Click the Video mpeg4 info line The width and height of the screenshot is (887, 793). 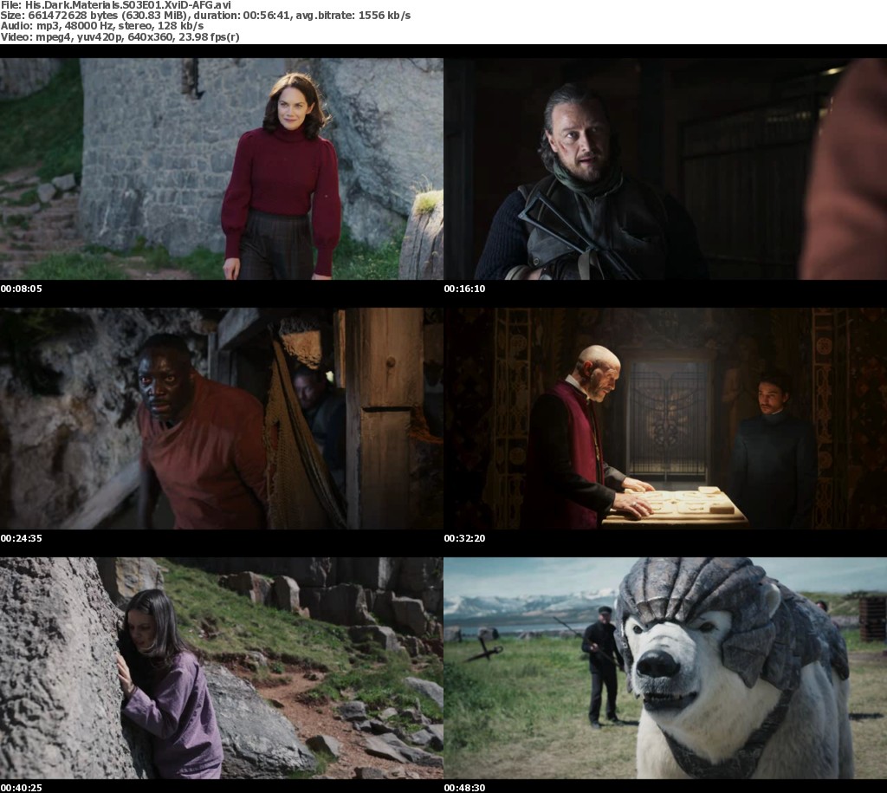pos(121,37)
